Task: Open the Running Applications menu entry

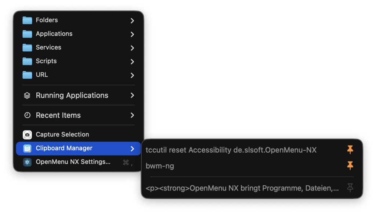Action: 79,95
